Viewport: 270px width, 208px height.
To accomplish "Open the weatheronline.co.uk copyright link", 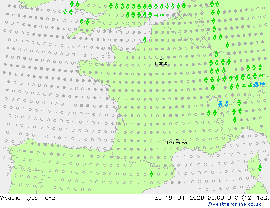I will coord(234,204).
